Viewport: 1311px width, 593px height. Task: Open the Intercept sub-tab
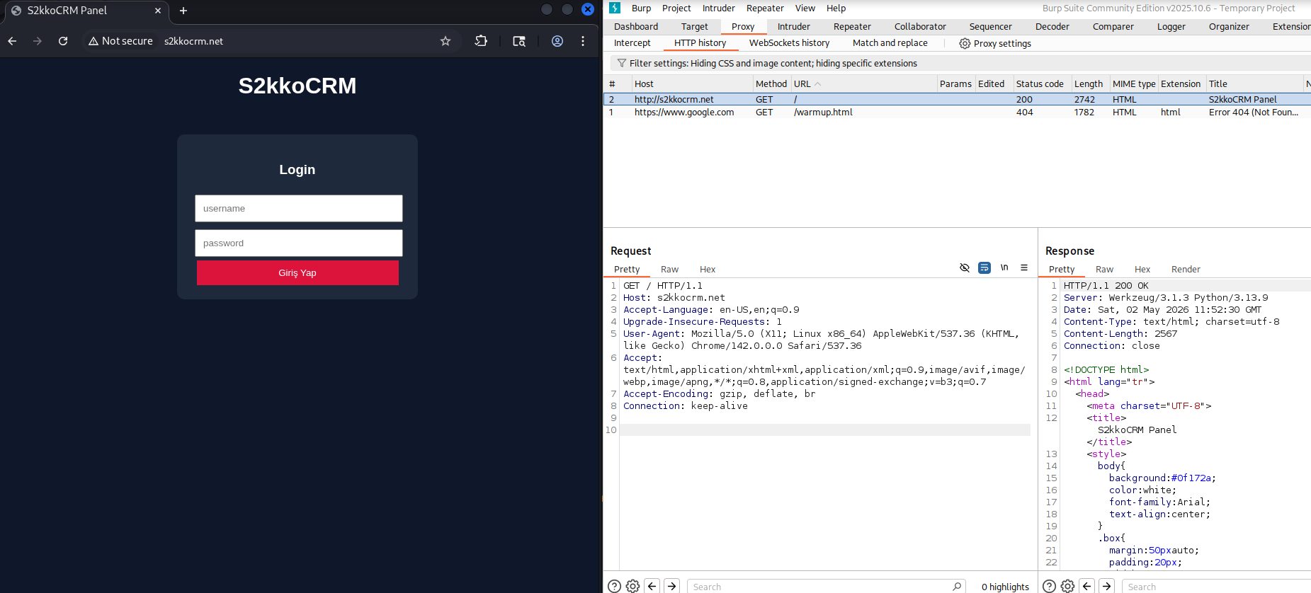point(632,43)
